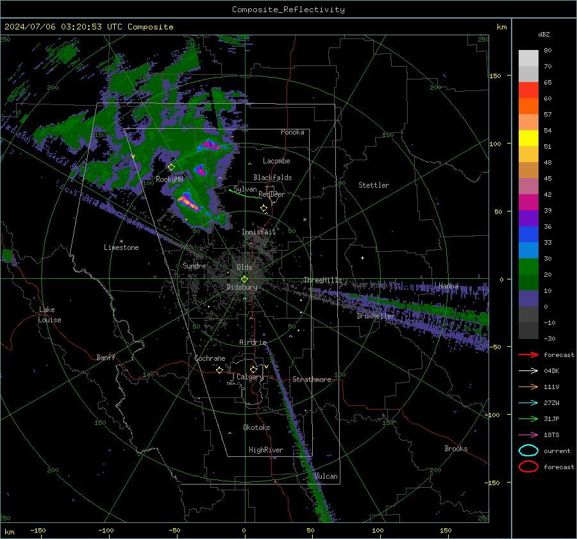The width and height of the screenshot is (577, 539).
Task: Click the Composite_Reflectivity title
Action: coord(288,10)
